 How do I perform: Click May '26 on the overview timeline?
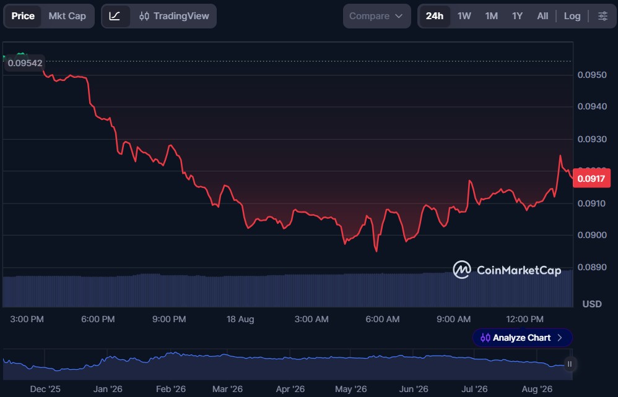pyautogui.click(x=350, y=389)
